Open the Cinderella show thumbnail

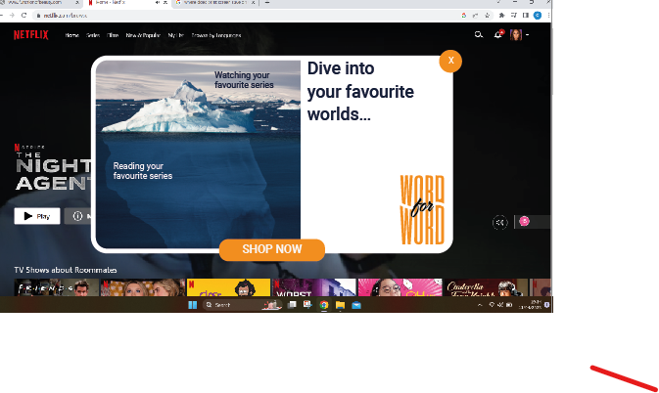487,287
